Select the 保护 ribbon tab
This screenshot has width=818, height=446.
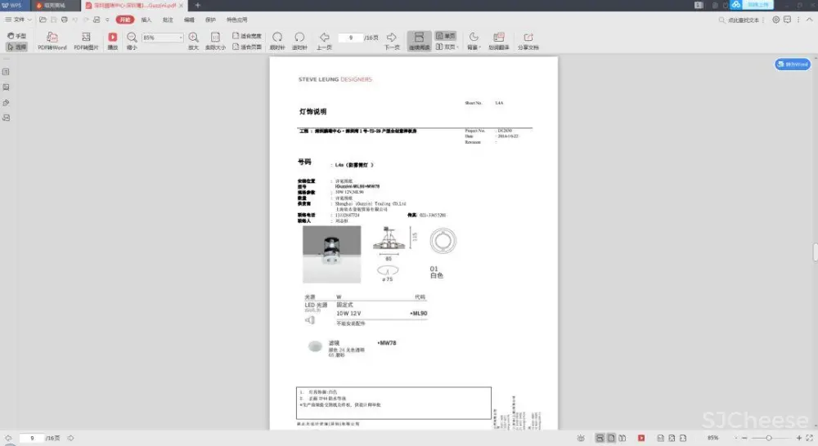click(x=210, y=20)
